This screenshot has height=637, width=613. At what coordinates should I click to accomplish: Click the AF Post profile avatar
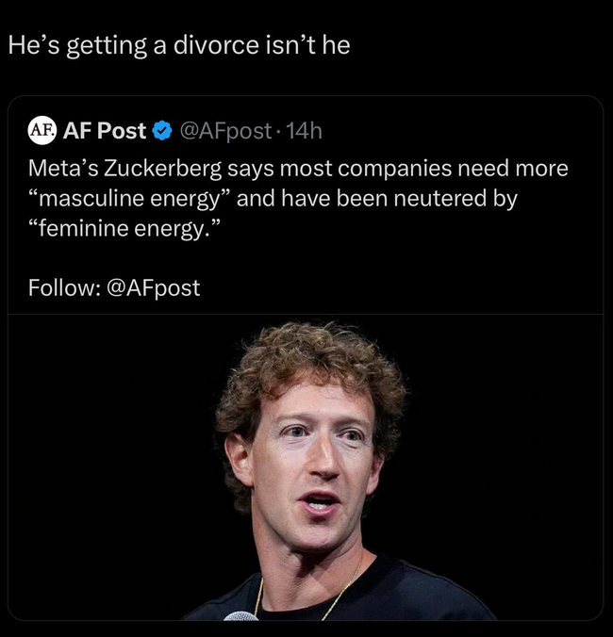[42, 130]
